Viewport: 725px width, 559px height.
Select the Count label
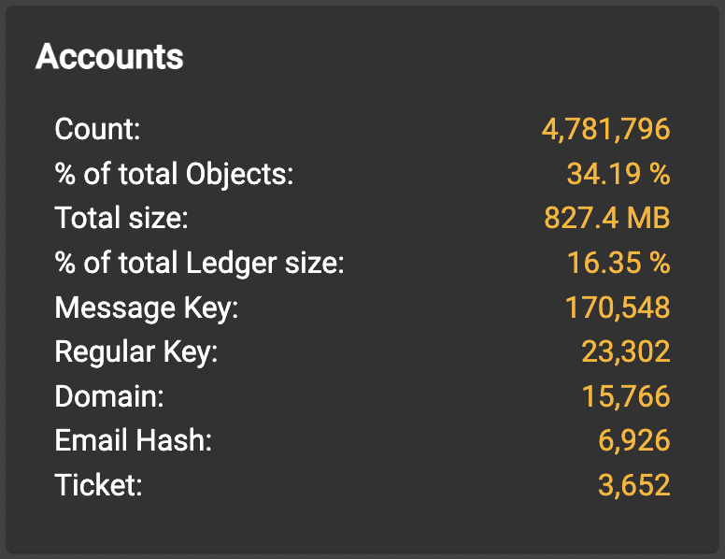(x=97, y=129)
